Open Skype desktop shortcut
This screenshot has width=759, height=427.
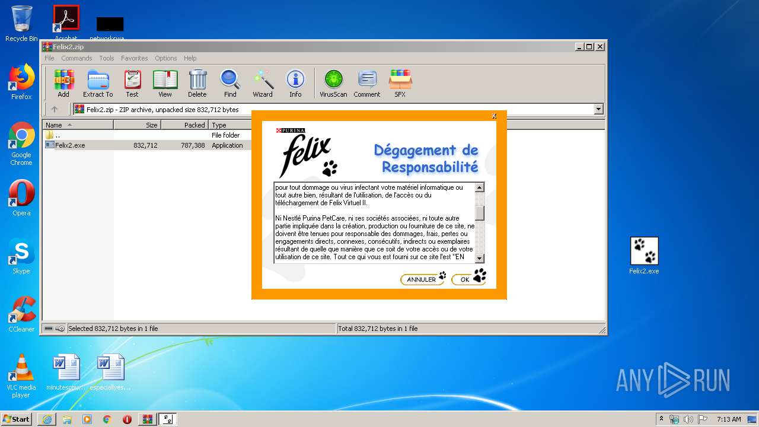21,256
